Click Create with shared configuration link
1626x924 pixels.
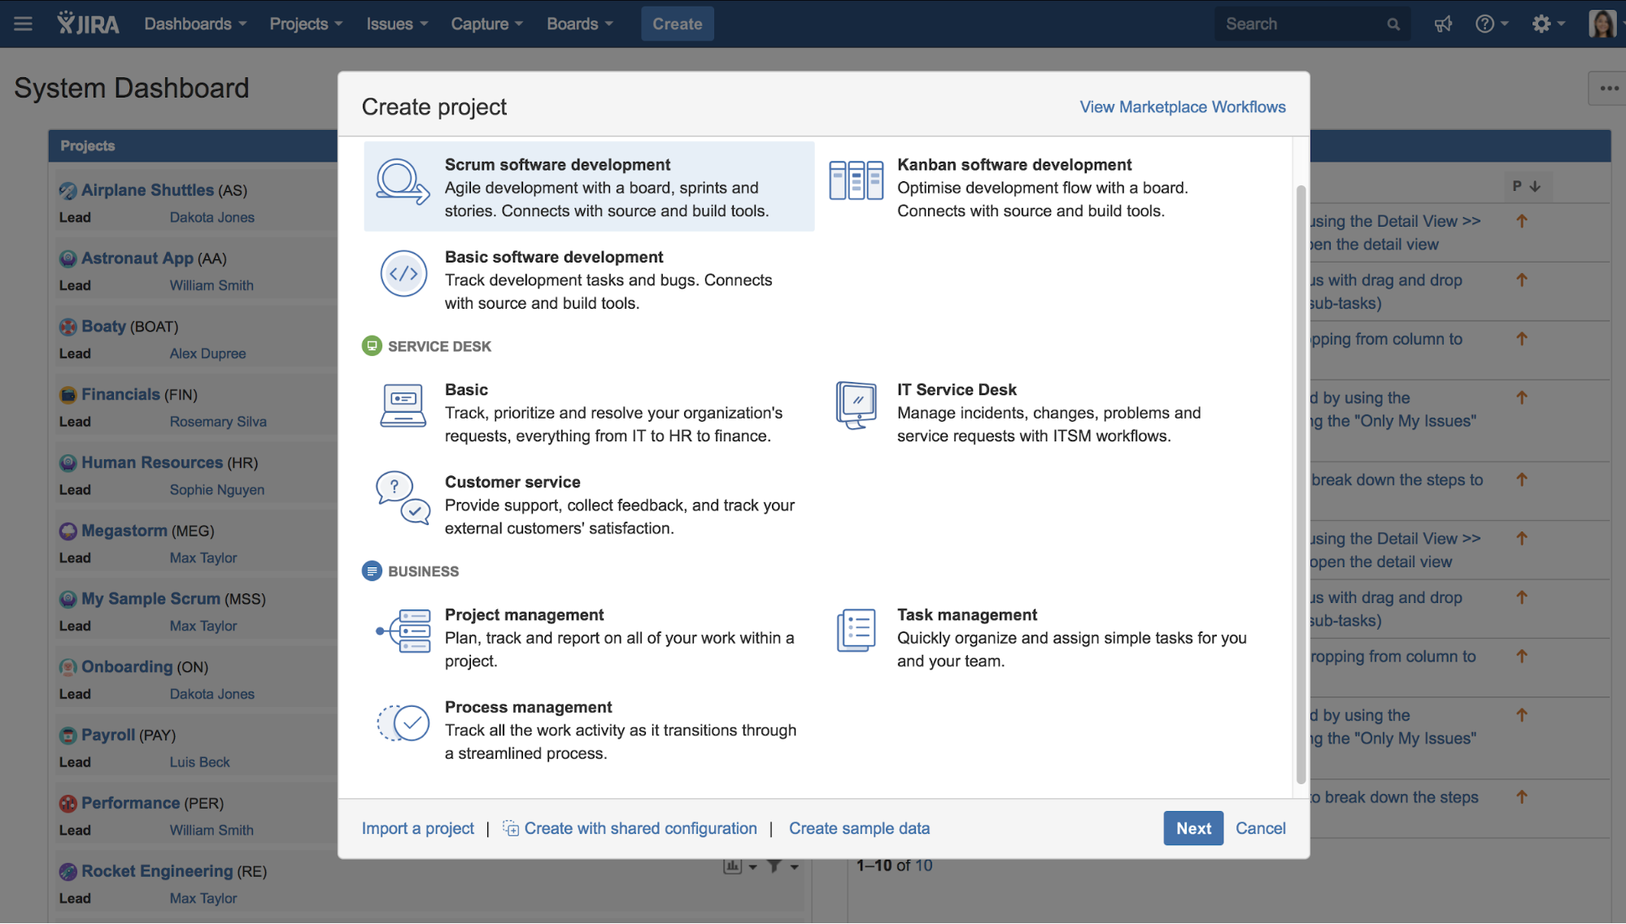(x=639, y=828)
